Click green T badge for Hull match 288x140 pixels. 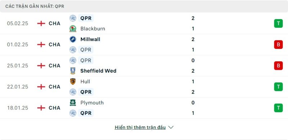tap(278, 87)
